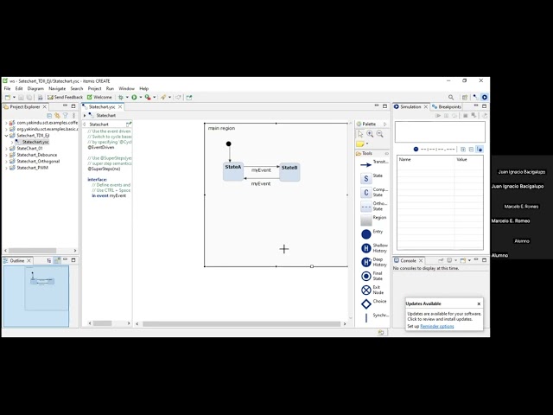
Task: Expand the Statechart_PWM project
Action: (6, 168)
